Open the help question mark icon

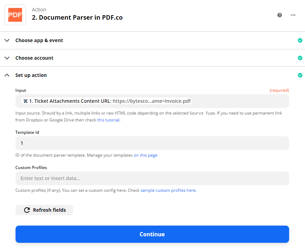(279, 15)
